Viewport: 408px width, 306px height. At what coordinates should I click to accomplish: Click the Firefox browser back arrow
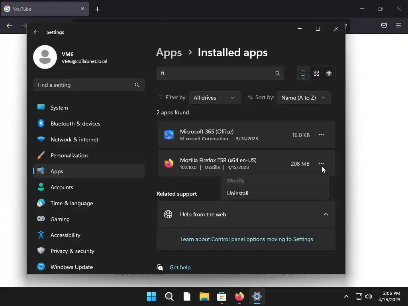[x=10, y=25]
